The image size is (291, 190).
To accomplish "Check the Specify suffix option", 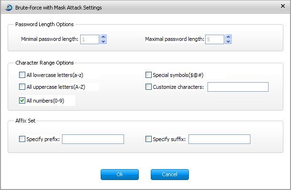I will click(x=148, y=139).
